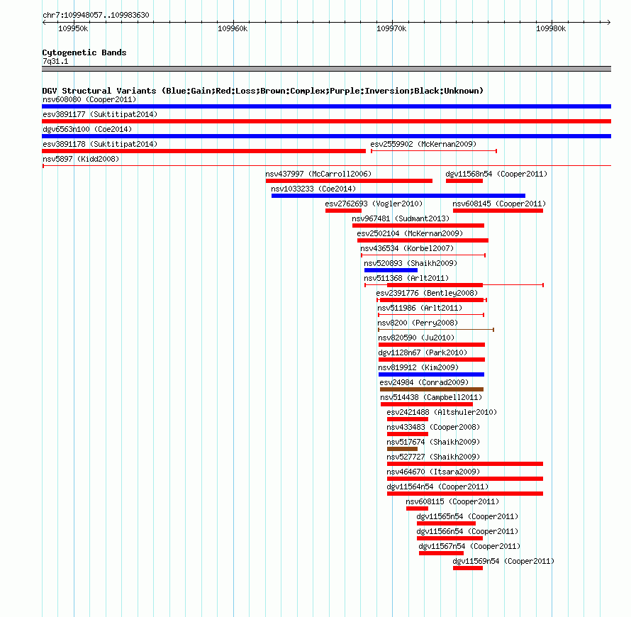This screenshot has width=631, height=617.
Task: Click the nsv5897 (Kidd2008) label
Action: click(x=81, y=159)
